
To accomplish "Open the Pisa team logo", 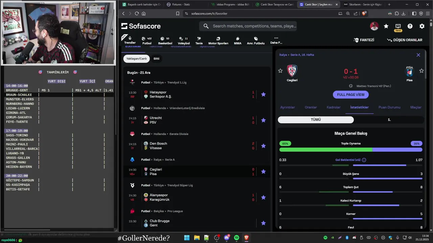I will coord(409,71).
